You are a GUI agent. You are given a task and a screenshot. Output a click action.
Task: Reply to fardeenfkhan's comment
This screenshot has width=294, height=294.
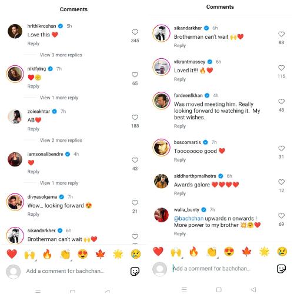click(180, 126)
